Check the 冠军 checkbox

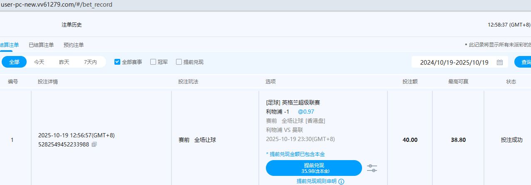coord(153,62)
